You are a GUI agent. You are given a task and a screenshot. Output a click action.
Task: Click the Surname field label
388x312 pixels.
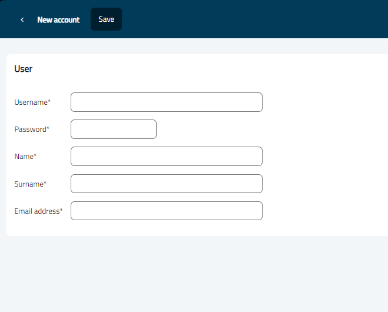(x=29, y=184)
